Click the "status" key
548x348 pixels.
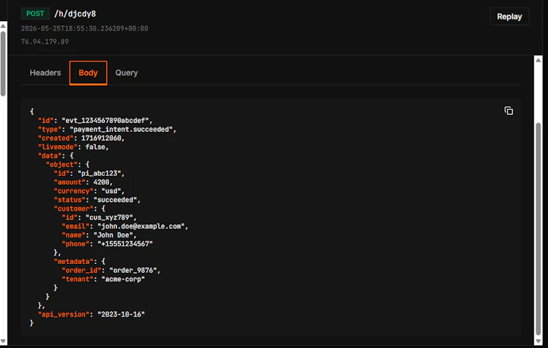pos(70,200)
